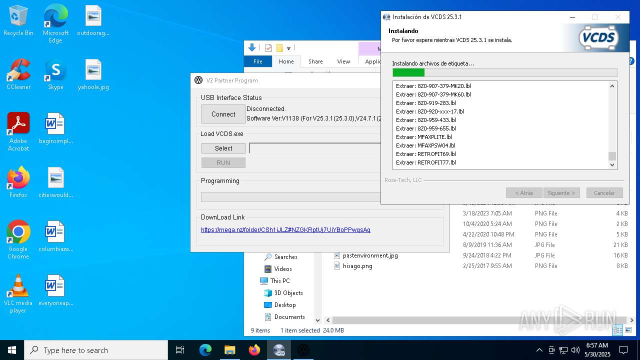This screenshot has width=640, height=360.
Task: Select the yahoole.jpg desktop file
Action: [93, 74]
